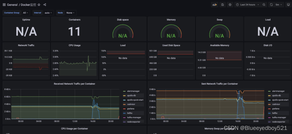Click grafana in Sent Traffic legend
The width and height of the screenshot is (292, 134).
tap(276, 109)
